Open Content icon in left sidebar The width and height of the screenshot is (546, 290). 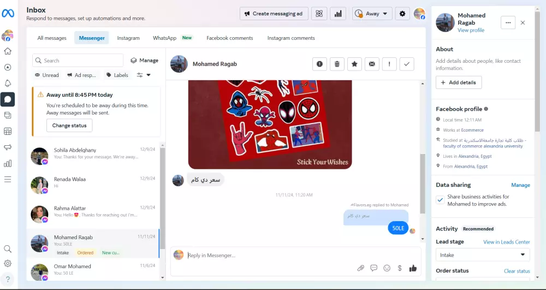[8, 115]
